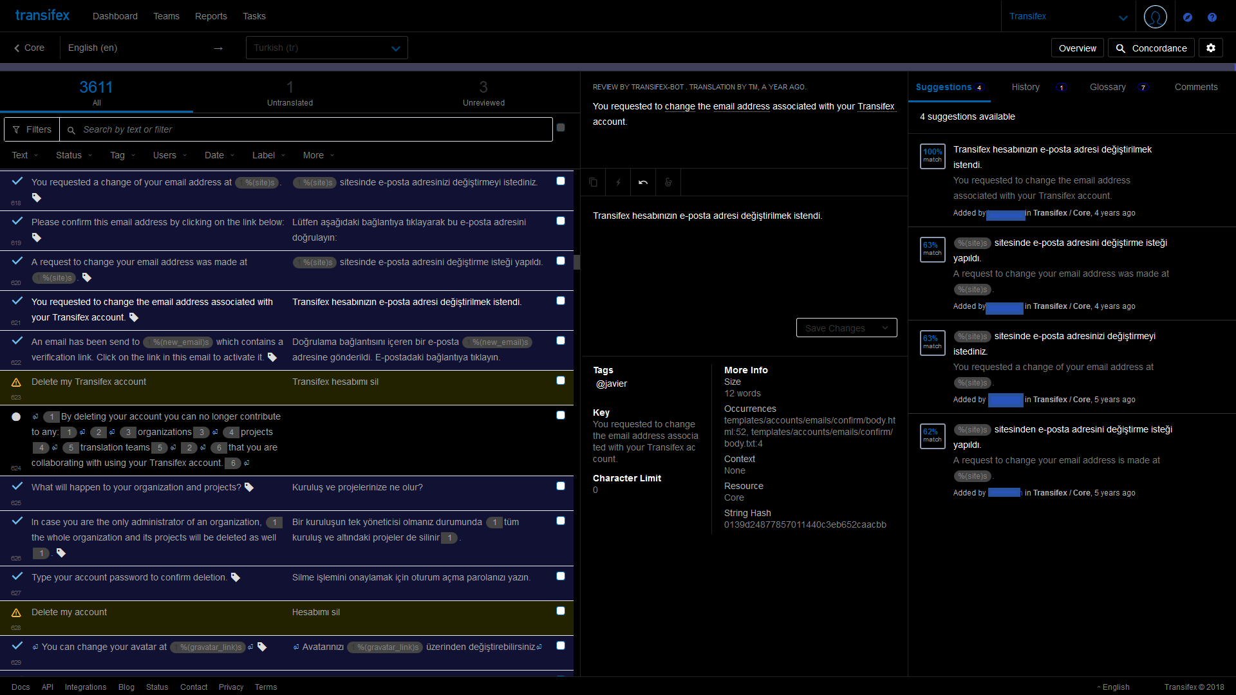Click the Concordance button
The height and width of the screenshot is (695, 1236).
[x=1151, y=48]
